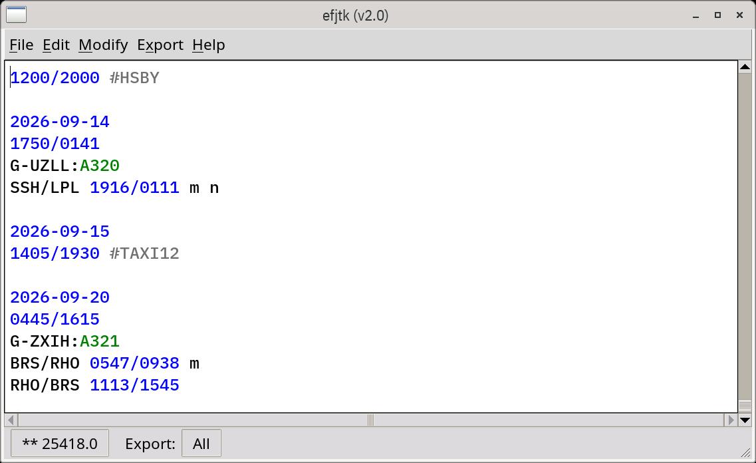Click the date 2026-09-14
The image size is (756, 463).
click(x=60, y=122)
